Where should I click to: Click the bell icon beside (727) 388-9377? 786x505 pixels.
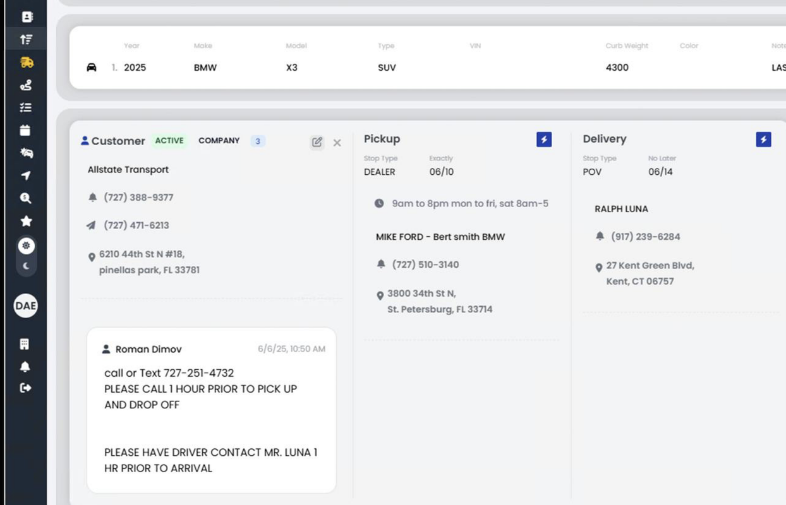pos(92,198)
